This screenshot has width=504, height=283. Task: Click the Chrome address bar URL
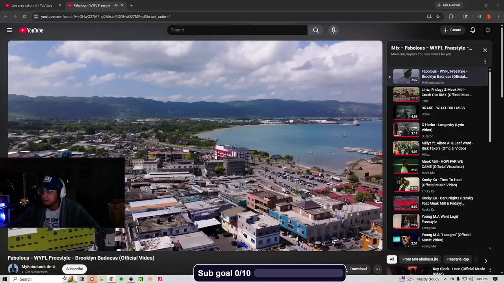(x=106, y=17)
